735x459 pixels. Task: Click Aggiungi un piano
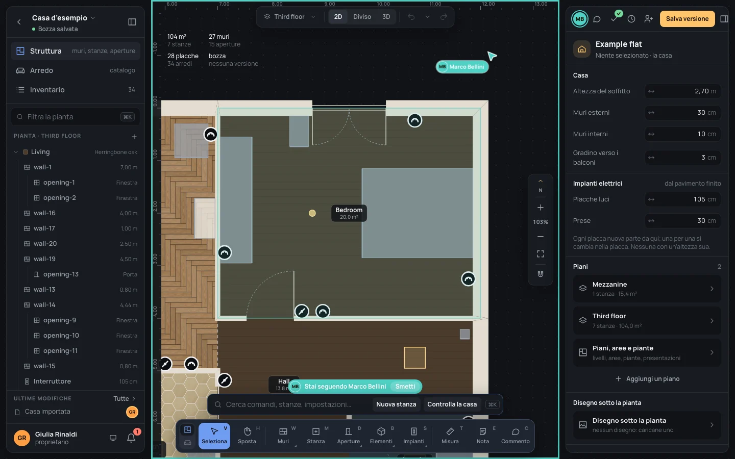(x=647, y=379)
